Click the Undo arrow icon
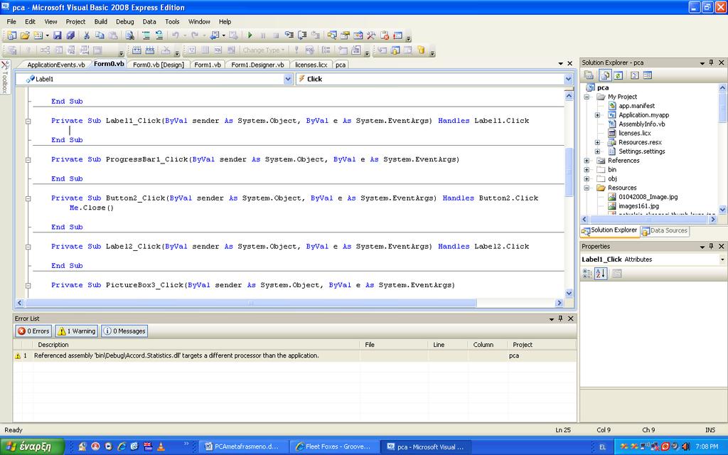The image size is (728, 455). [x=175, y=36]
